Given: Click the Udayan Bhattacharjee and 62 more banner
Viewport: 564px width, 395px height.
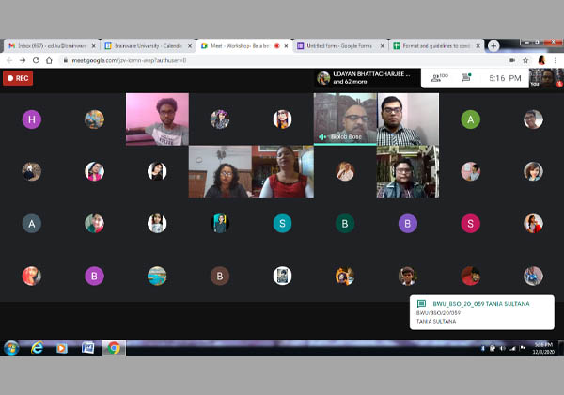Looking at the screenshot, I should pos(366,78).
